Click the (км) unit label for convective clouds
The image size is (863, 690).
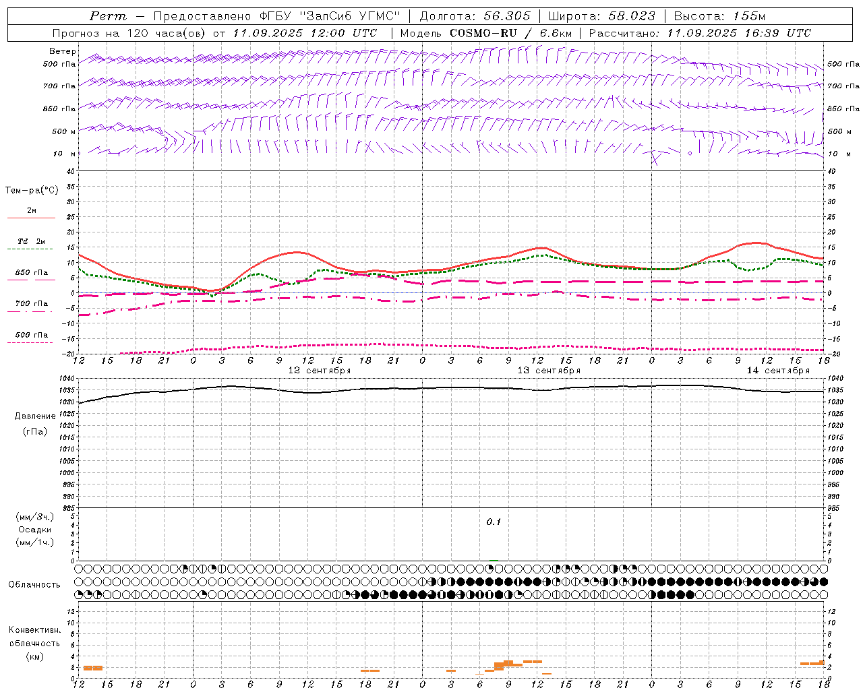[x=35, y=656]
